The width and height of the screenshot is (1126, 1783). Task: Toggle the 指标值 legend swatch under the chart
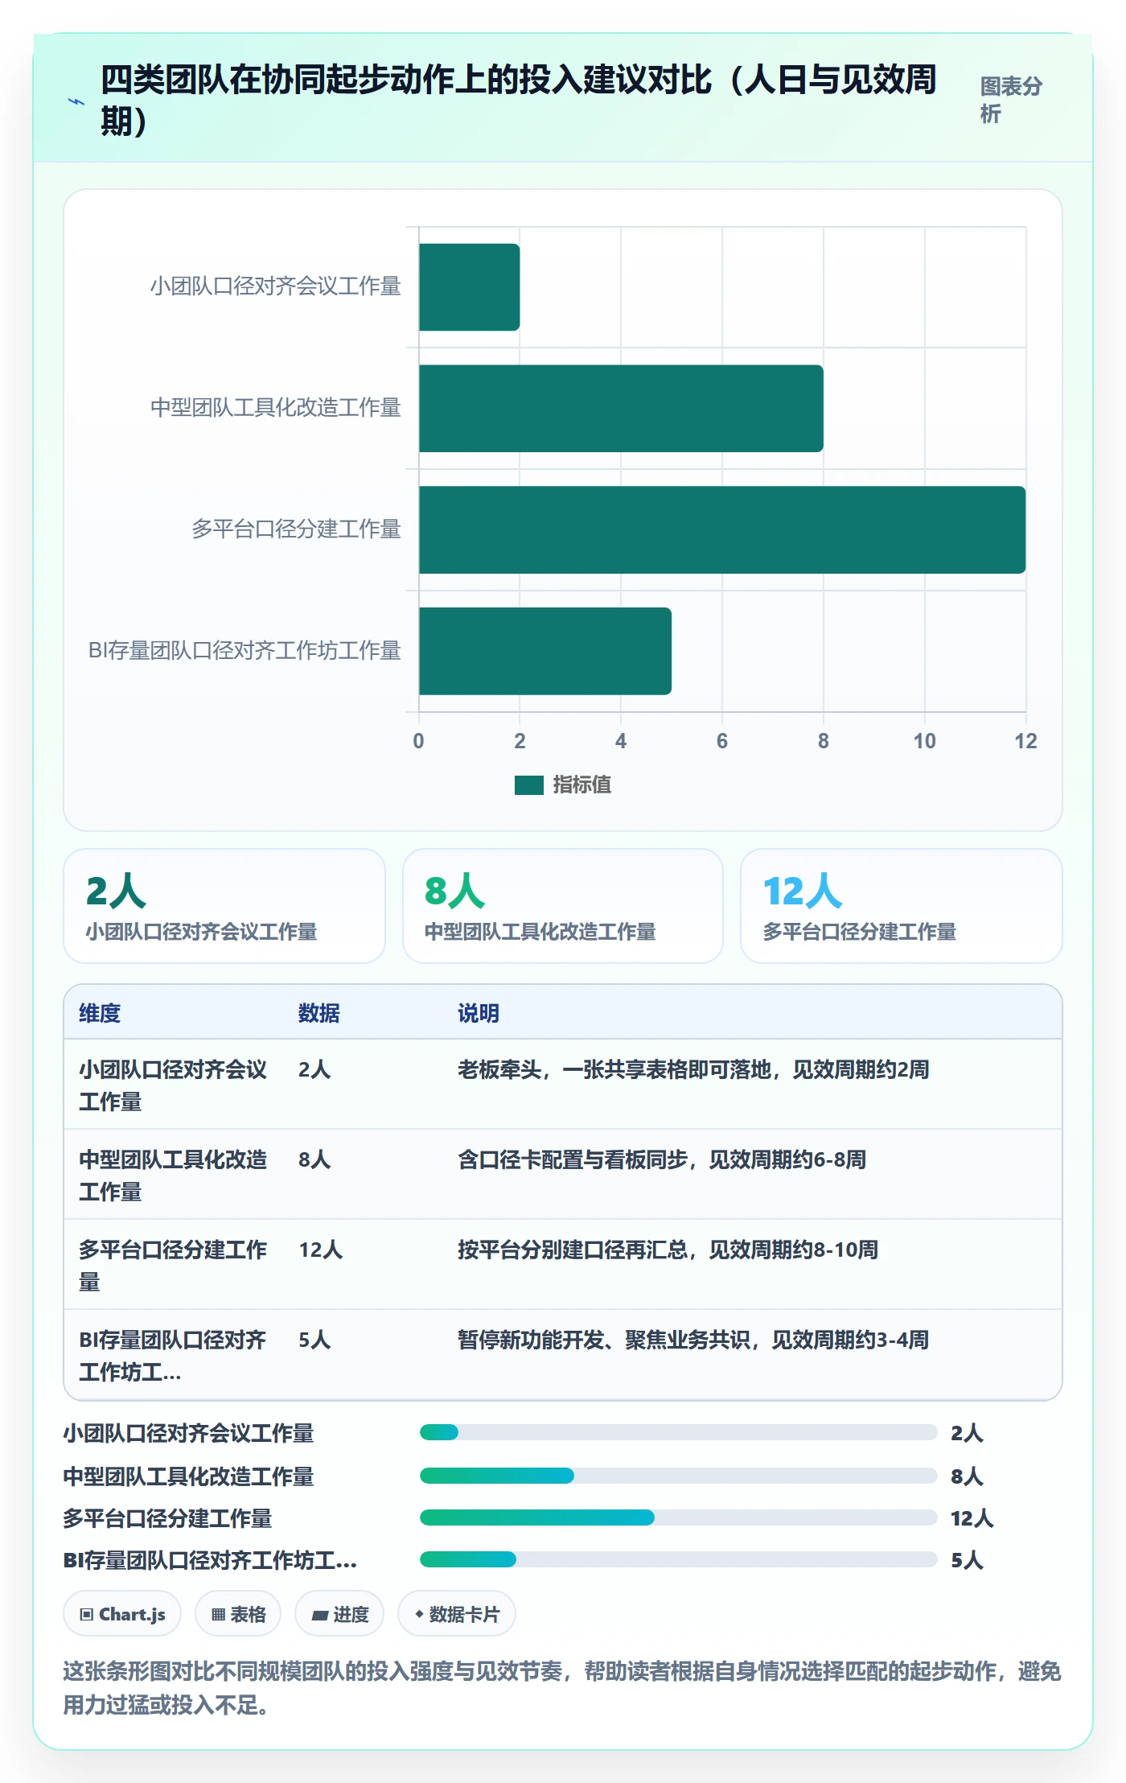(529, 784)
